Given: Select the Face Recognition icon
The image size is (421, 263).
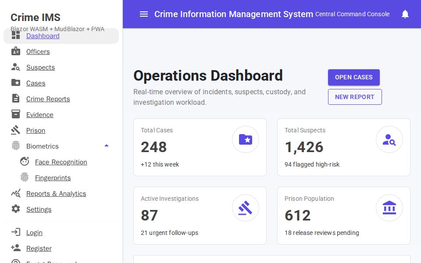Looking at the screenshot, I should (25, 161).
